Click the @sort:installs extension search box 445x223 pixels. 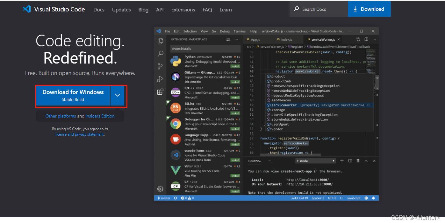point(205,49)
